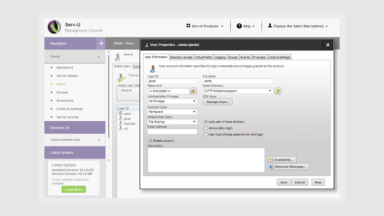This screenshot has height=216, width=384.
Task: Open the Virtual Paths tab
Action: coord(203,57)
